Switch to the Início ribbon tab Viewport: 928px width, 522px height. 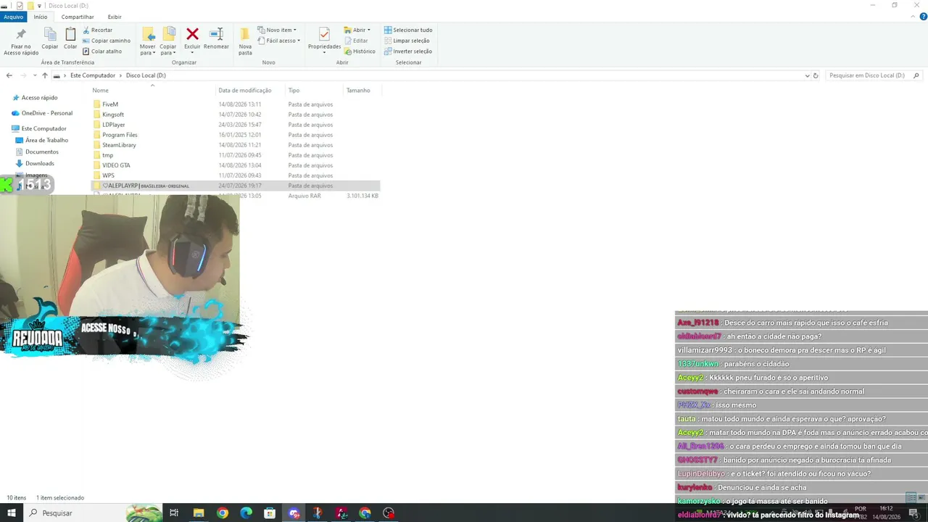coord(41,17)
